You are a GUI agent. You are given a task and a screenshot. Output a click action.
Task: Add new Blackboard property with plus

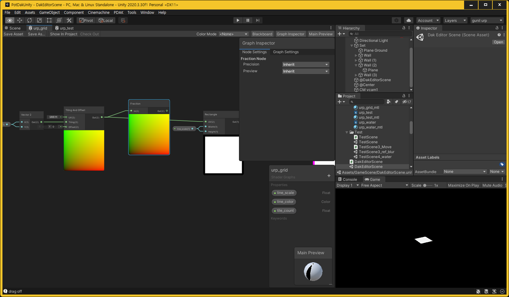(x=329, y=176)
